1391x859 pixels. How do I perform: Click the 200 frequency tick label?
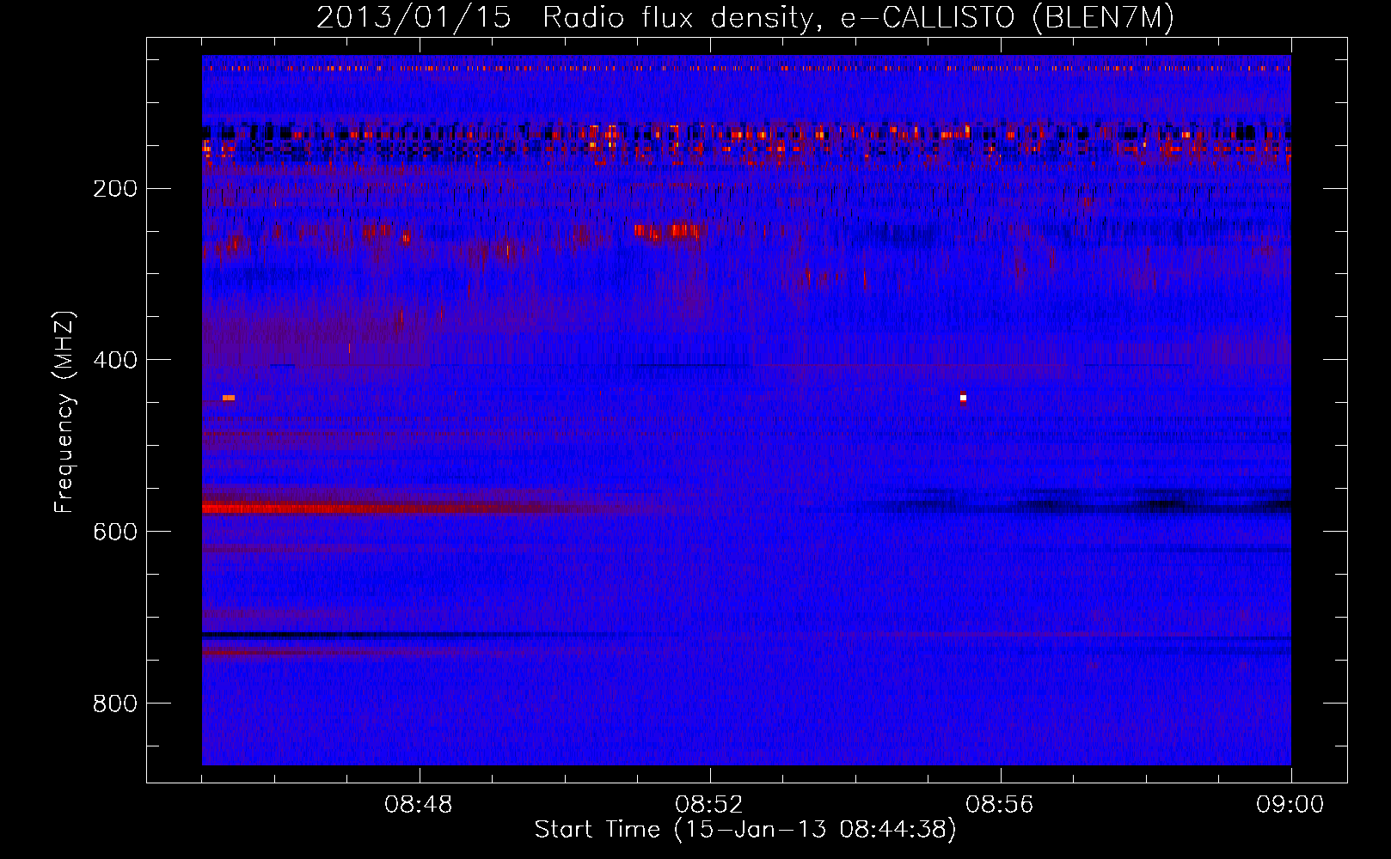115,188
